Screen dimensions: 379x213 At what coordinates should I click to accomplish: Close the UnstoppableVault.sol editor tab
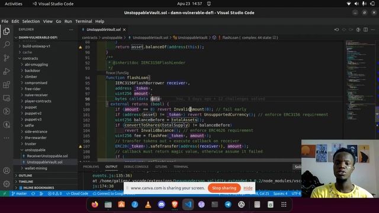click(124, 30)
